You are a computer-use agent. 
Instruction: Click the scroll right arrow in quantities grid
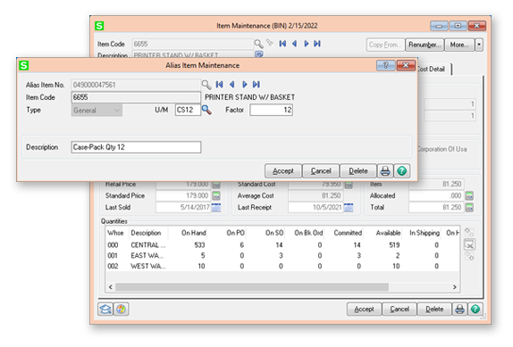[x=454, y=287]
